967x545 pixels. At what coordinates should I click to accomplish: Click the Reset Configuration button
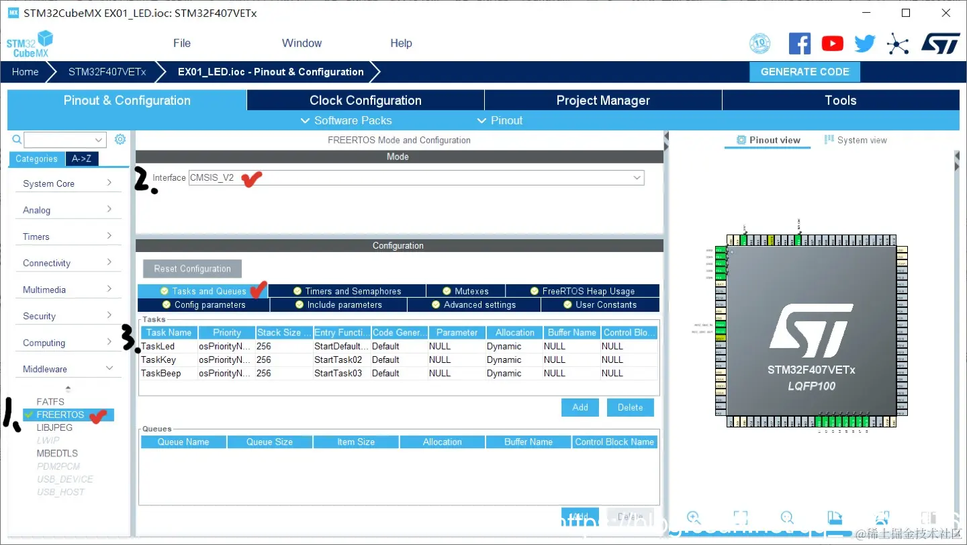tap(192, 269)
